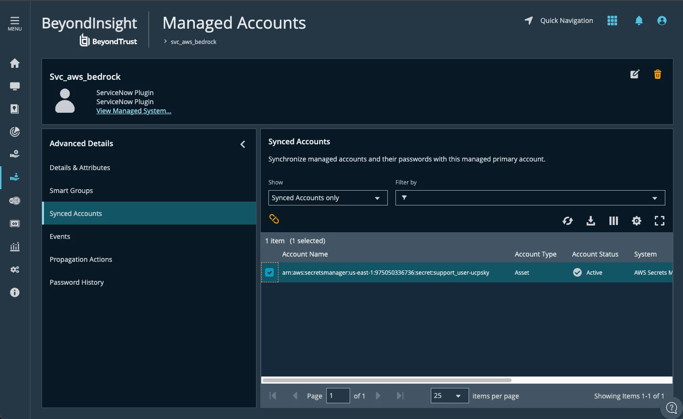
Task: Open the notifications bell
Action: click(639, 21)
